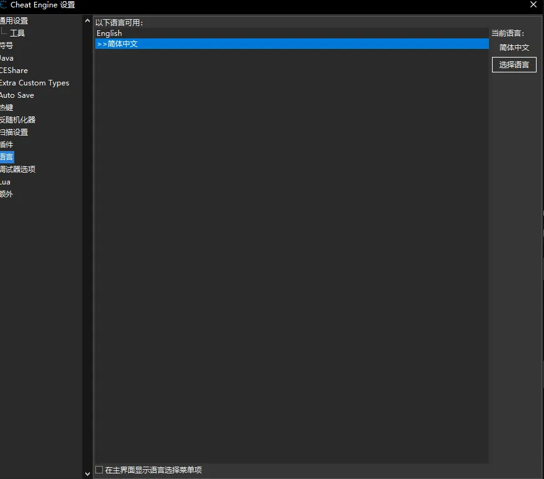Enable 在主界面显示语言选择菜单项 checkbox
Screen dimensions: 544x479
[x=99, y=470]
